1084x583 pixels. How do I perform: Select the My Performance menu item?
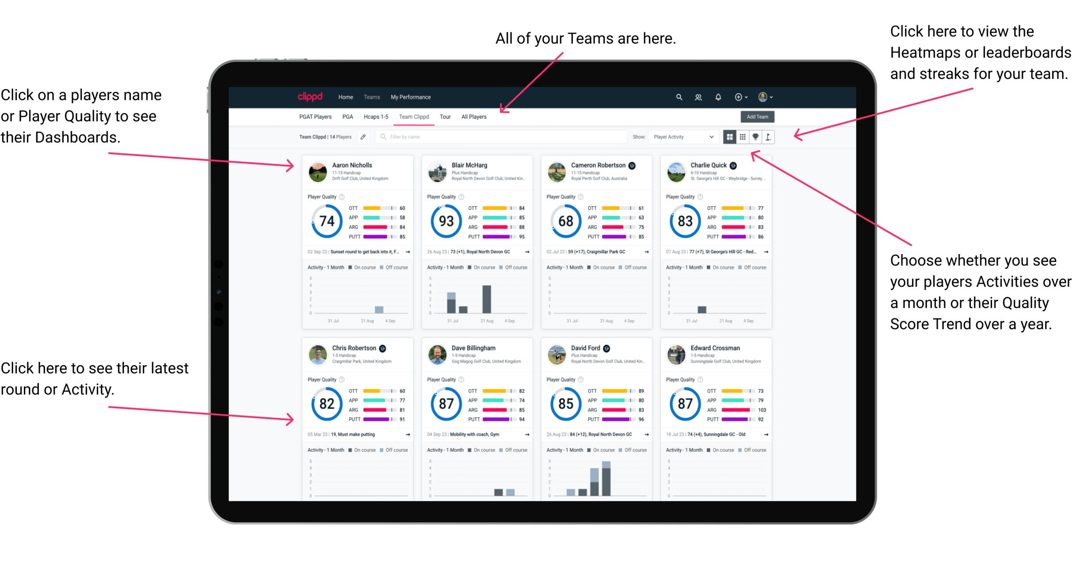tap(411, 98)
